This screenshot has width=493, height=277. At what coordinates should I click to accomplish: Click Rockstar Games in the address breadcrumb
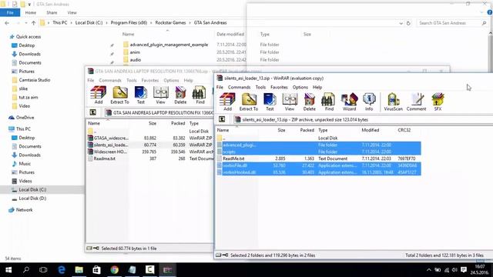point(170,22)
